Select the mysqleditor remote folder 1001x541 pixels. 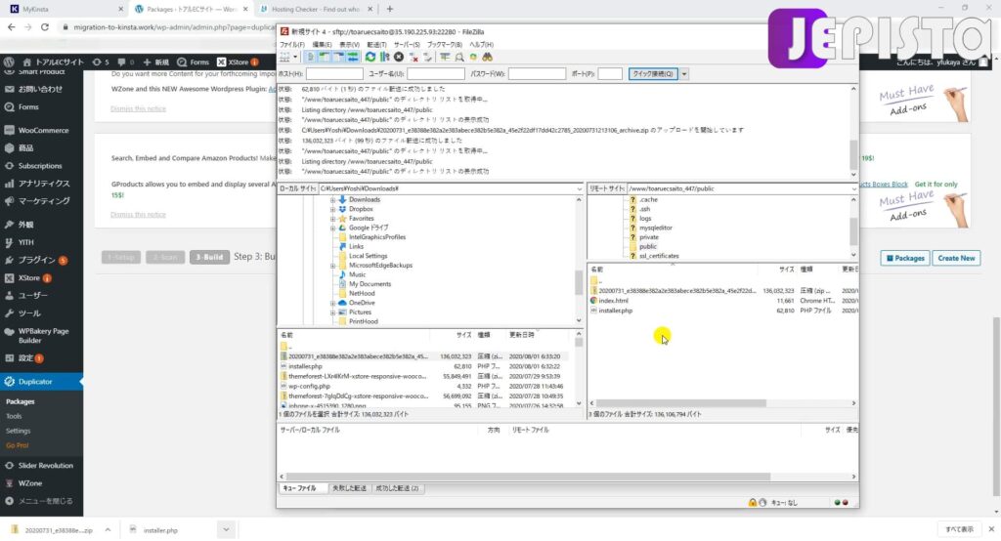(x=656, y=228)
